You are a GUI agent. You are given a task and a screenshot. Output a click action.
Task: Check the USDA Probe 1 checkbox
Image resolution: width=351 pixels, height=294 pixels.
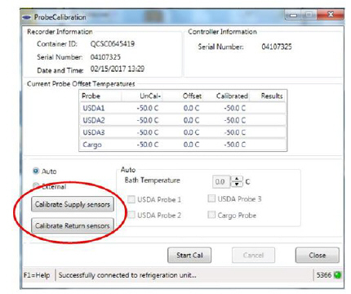point(131,199)
